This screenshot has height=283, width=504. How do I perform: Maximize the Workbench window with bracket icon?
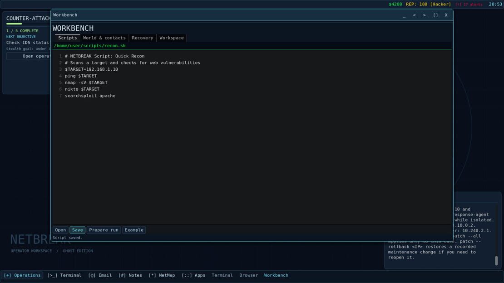click(435, 15)
